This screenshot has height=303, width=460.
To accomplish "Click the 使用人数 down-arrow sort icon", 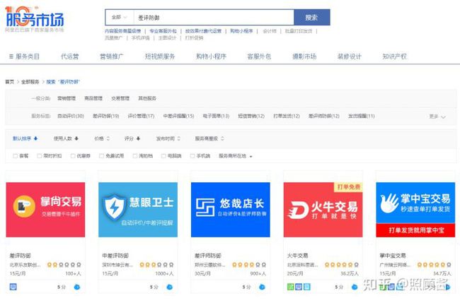I will tap(76, 138).
